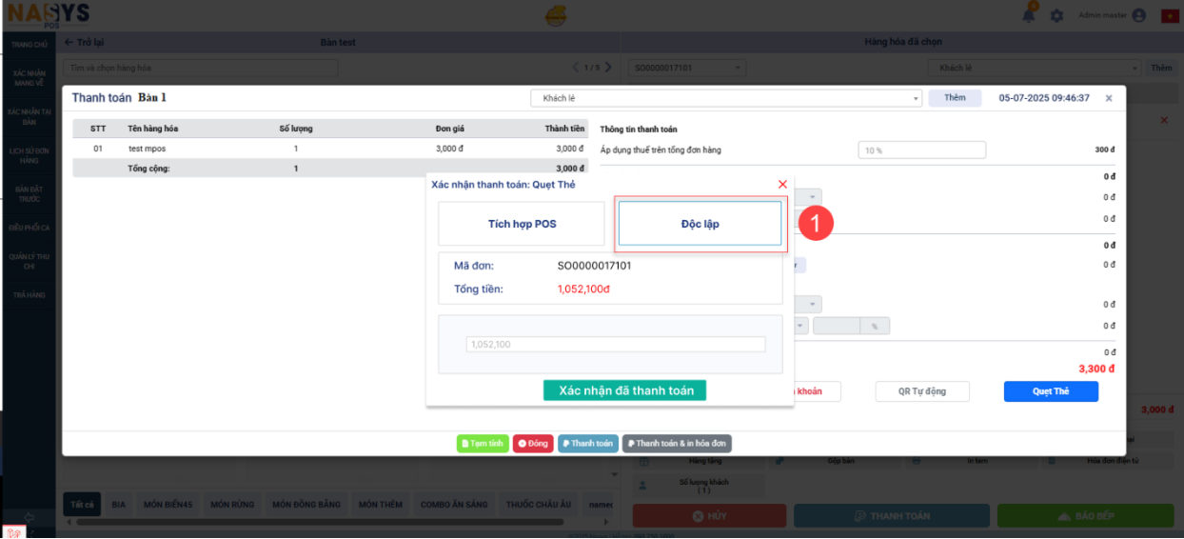Image resolution: width=1184 pixels, height=539 pixels.
Task: Click the green Tạm tính button
Action: 483,444
